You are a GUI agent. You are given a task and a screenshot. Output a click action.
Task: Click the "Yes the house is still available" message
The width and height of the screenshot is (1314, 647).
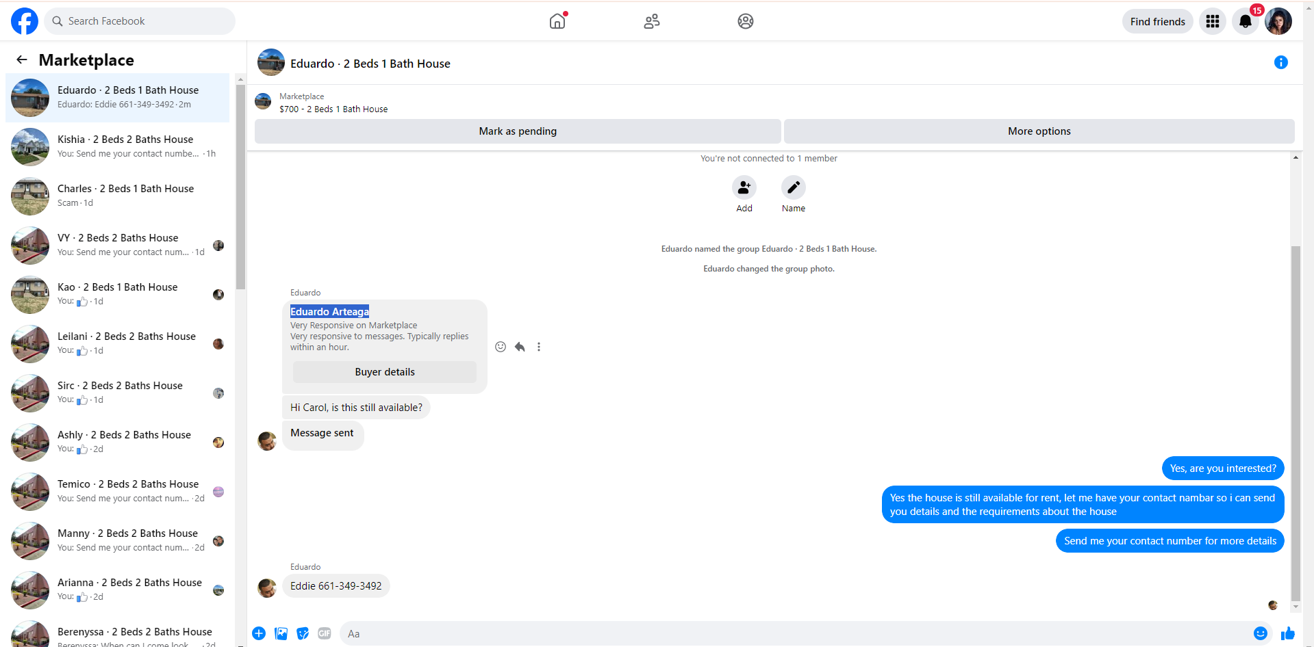click(1083, 505)
